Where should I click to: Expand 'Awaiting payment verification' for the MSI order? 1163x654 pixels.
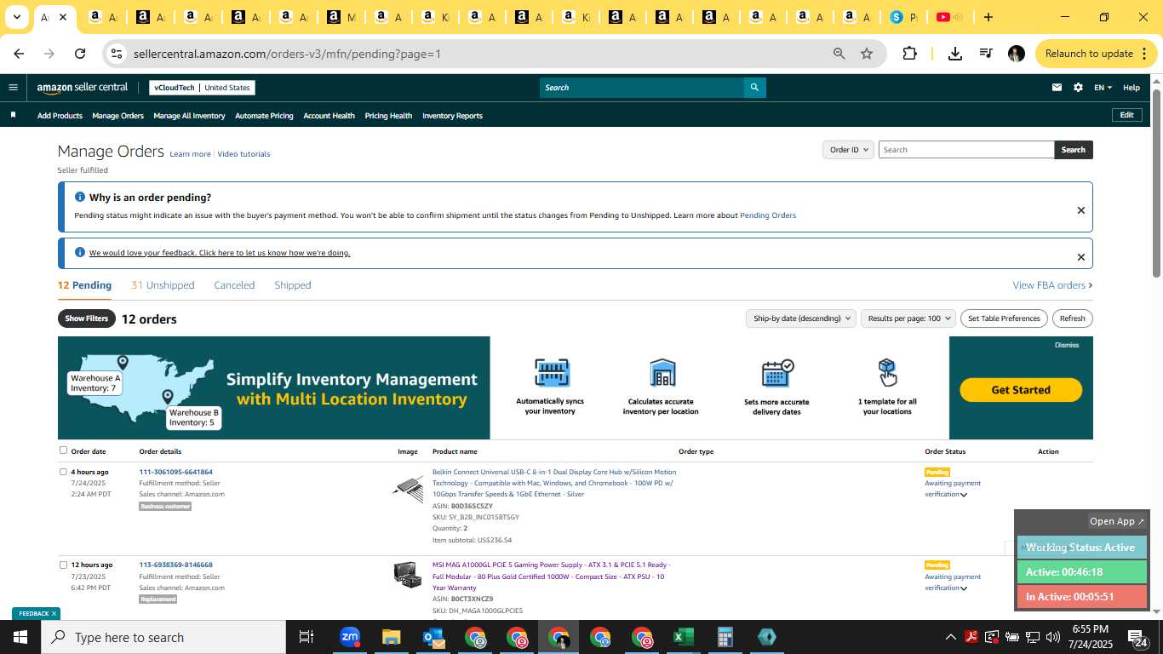[x=964, y=588]
